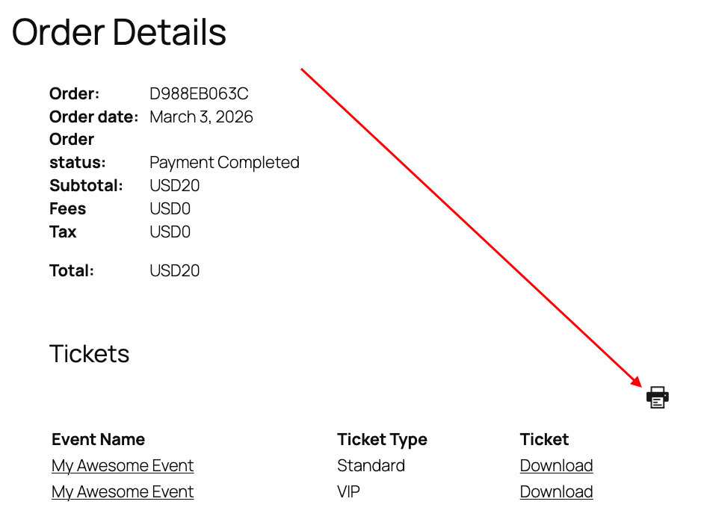
Task: Download the VIP ticket
Action: coord(556,492)
